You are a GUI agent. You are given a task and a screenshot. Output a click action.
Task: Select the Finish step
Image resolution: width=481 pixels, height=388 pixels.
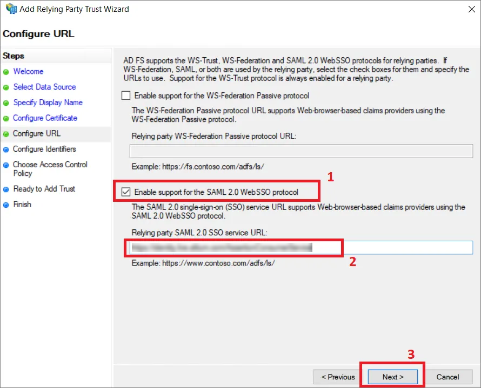pyautogui.click(x=22, y=205)
